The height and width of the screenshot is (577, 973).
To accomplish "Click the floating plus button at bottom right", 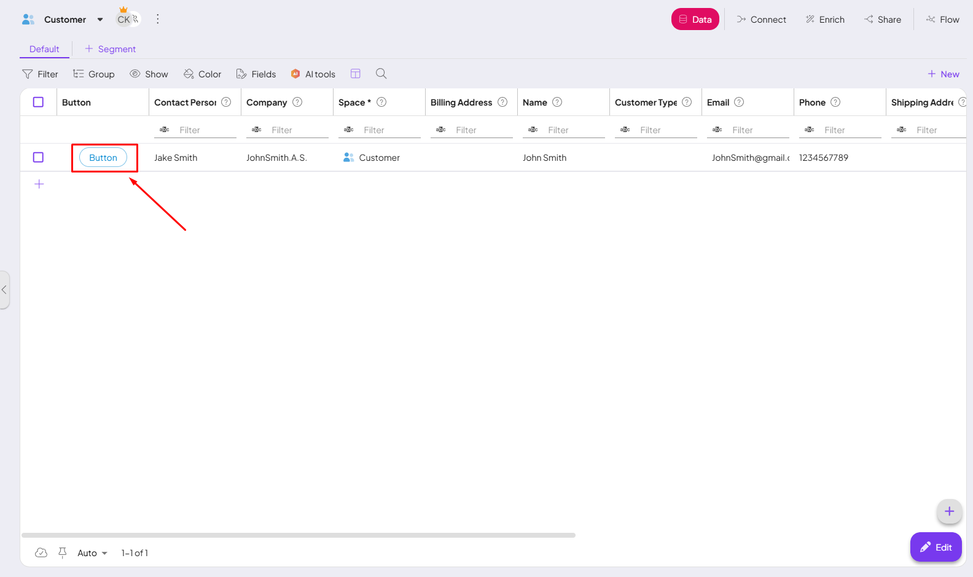I will pos(949,511).
